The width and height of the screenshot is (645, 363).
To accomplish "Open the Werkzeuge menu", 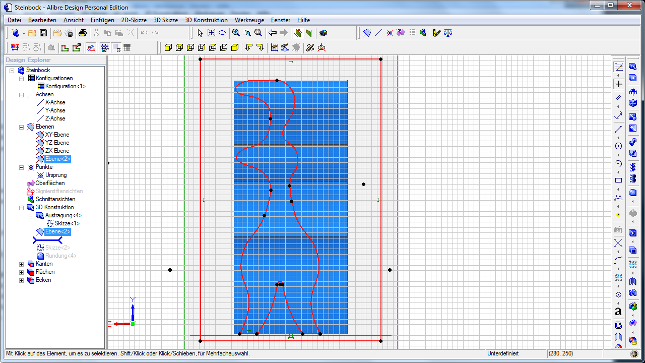I will point(249,20).
